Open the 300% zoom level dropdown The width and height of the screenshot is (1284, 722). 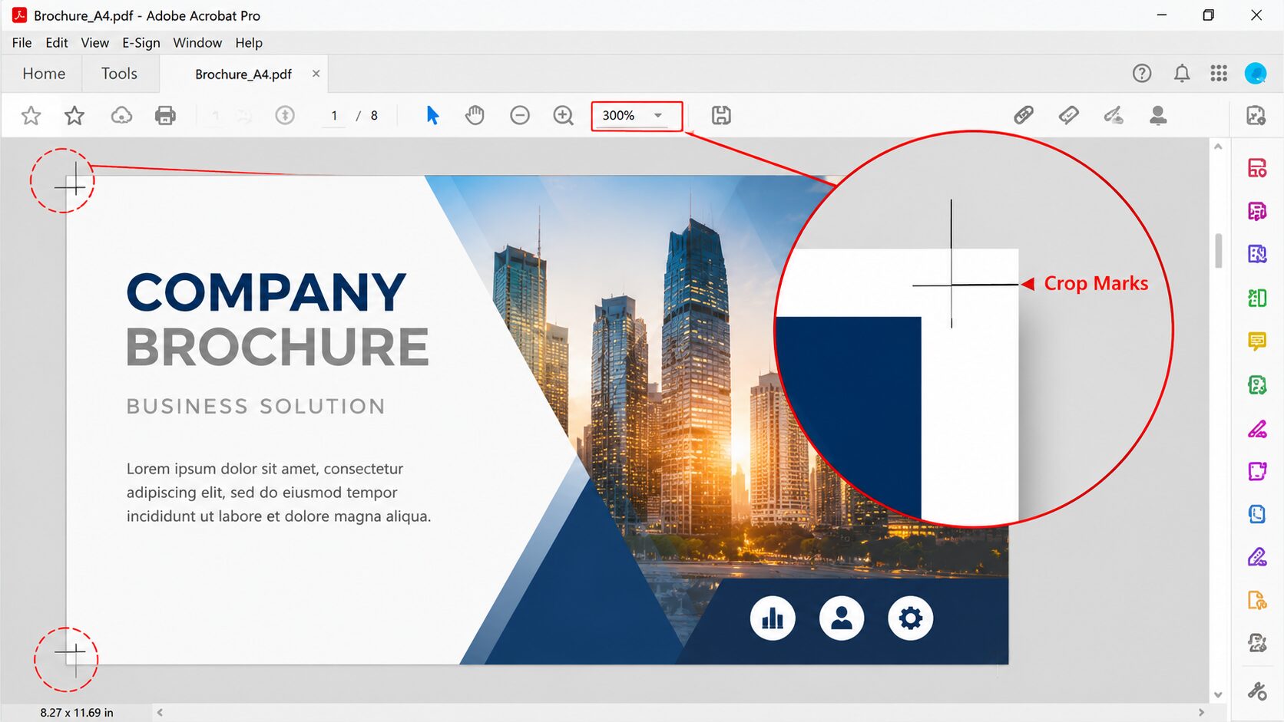(x=637, y=116)
